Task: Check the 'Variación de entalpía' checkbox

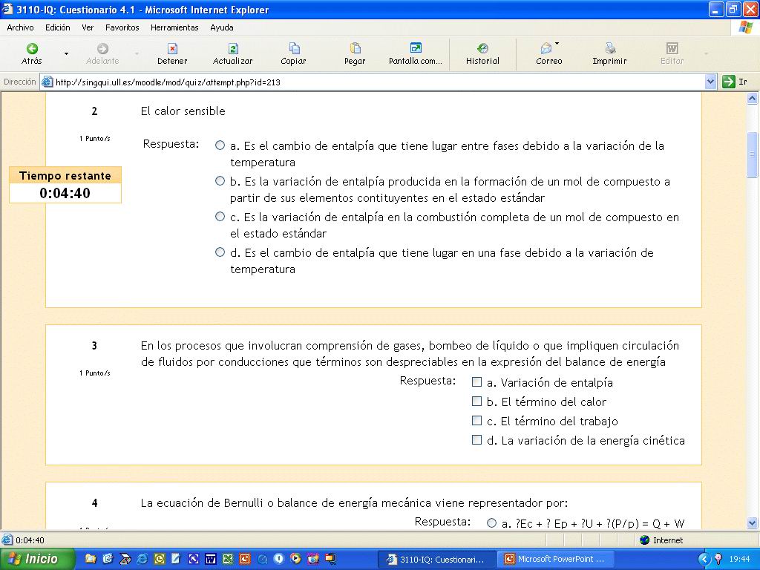Action: [477, 382]
